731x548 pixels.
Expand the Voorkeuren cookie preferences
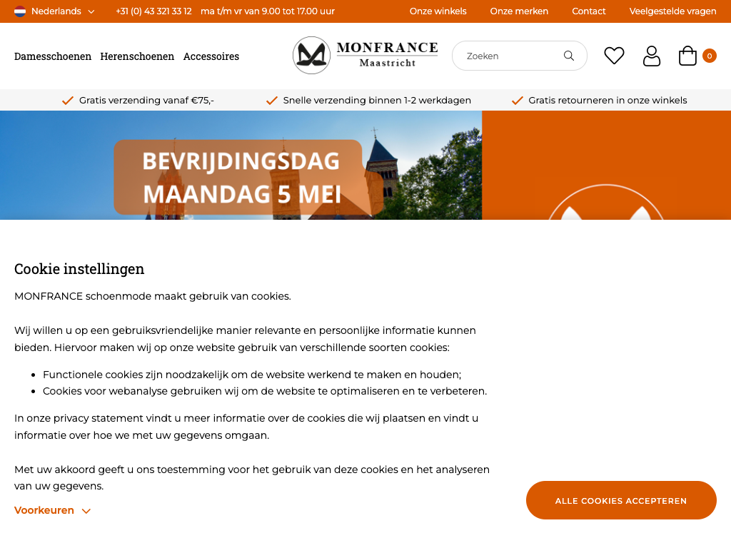pyautogui.click(x=52, y=510)
